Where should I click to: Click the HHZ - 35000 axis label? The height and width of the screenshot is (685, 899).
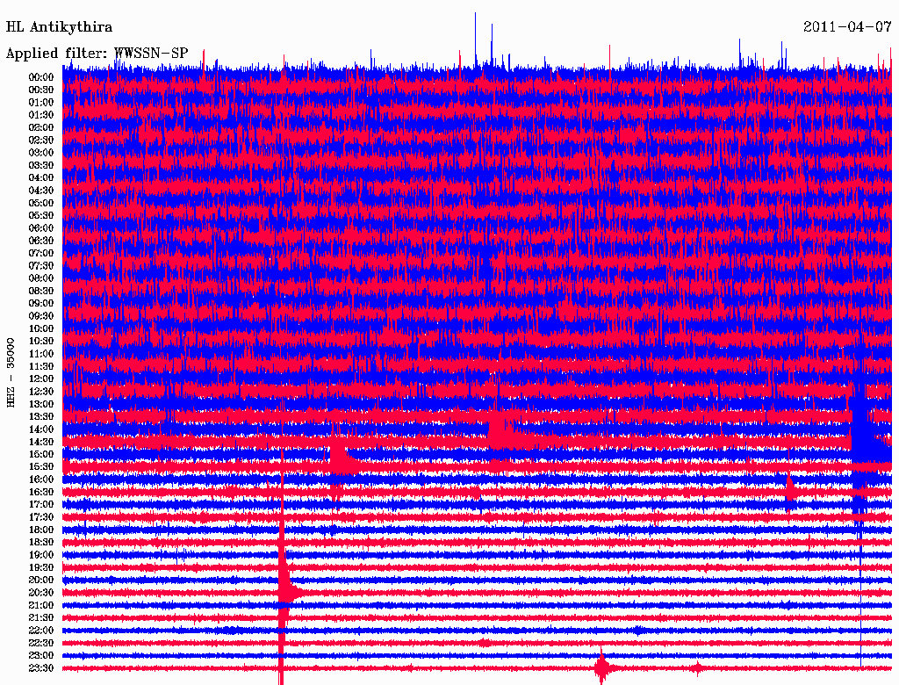tap(11, 371)
